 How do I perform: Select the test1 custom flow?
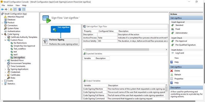[x=16, y=55]
